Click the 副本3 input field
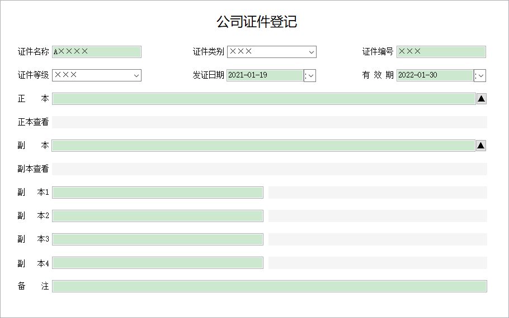The image size is (509, 318). tap(157, 239)
